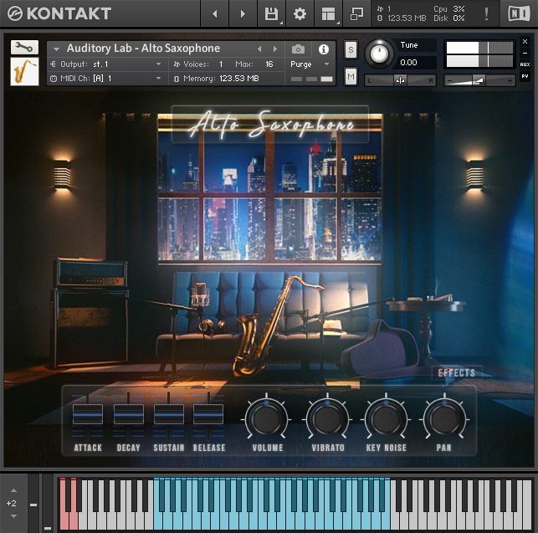This screenshot has height=533, width=538.
Task: Click the Cpu 3% meter text
Action: click(x=448, y=9)
